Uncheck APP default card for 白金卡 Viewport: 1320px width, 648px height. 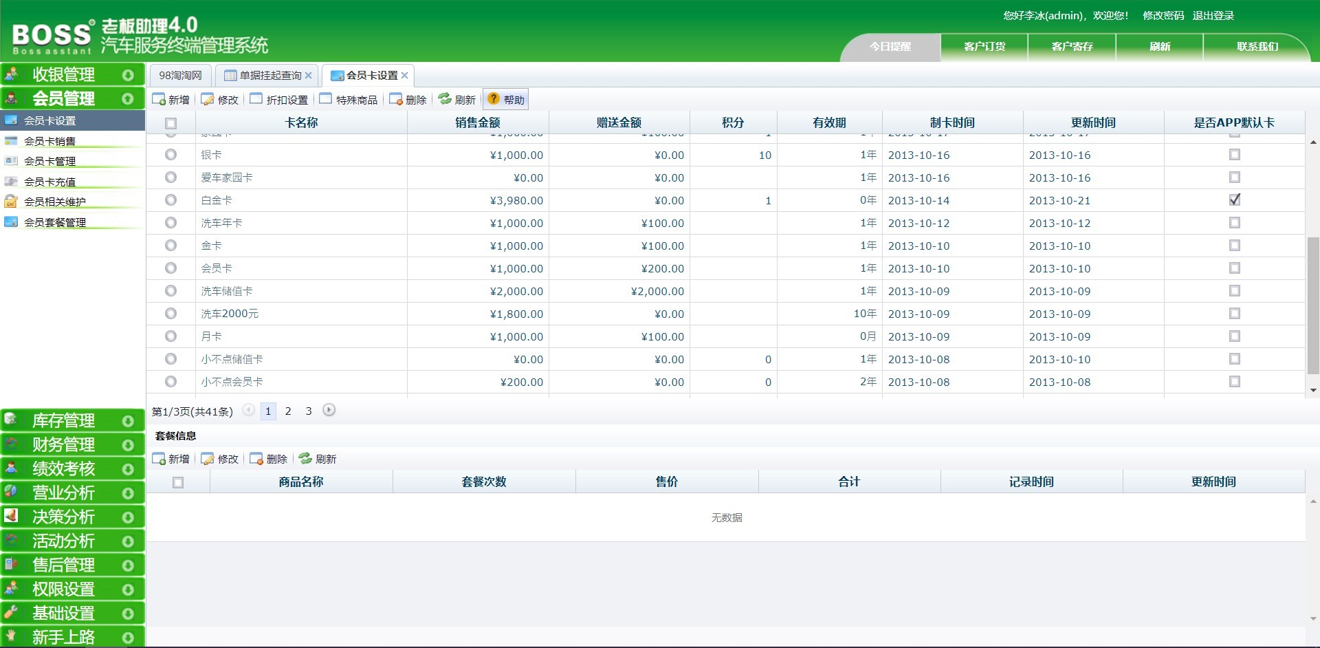coord(1235,199)
